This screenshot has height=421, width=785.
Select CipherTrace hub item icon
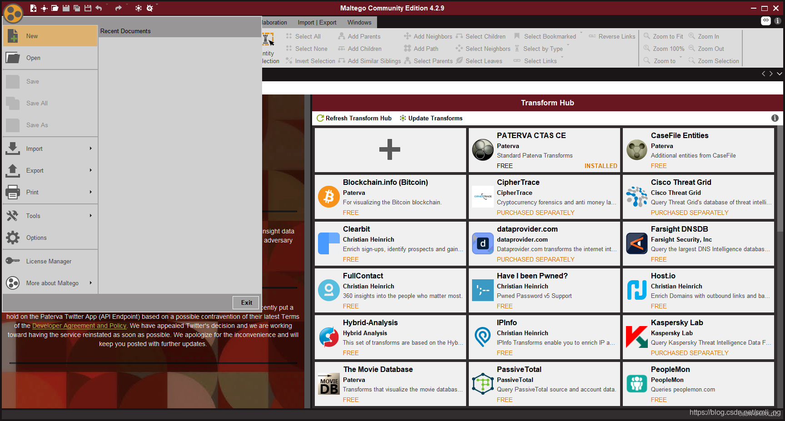pos(483,197)
